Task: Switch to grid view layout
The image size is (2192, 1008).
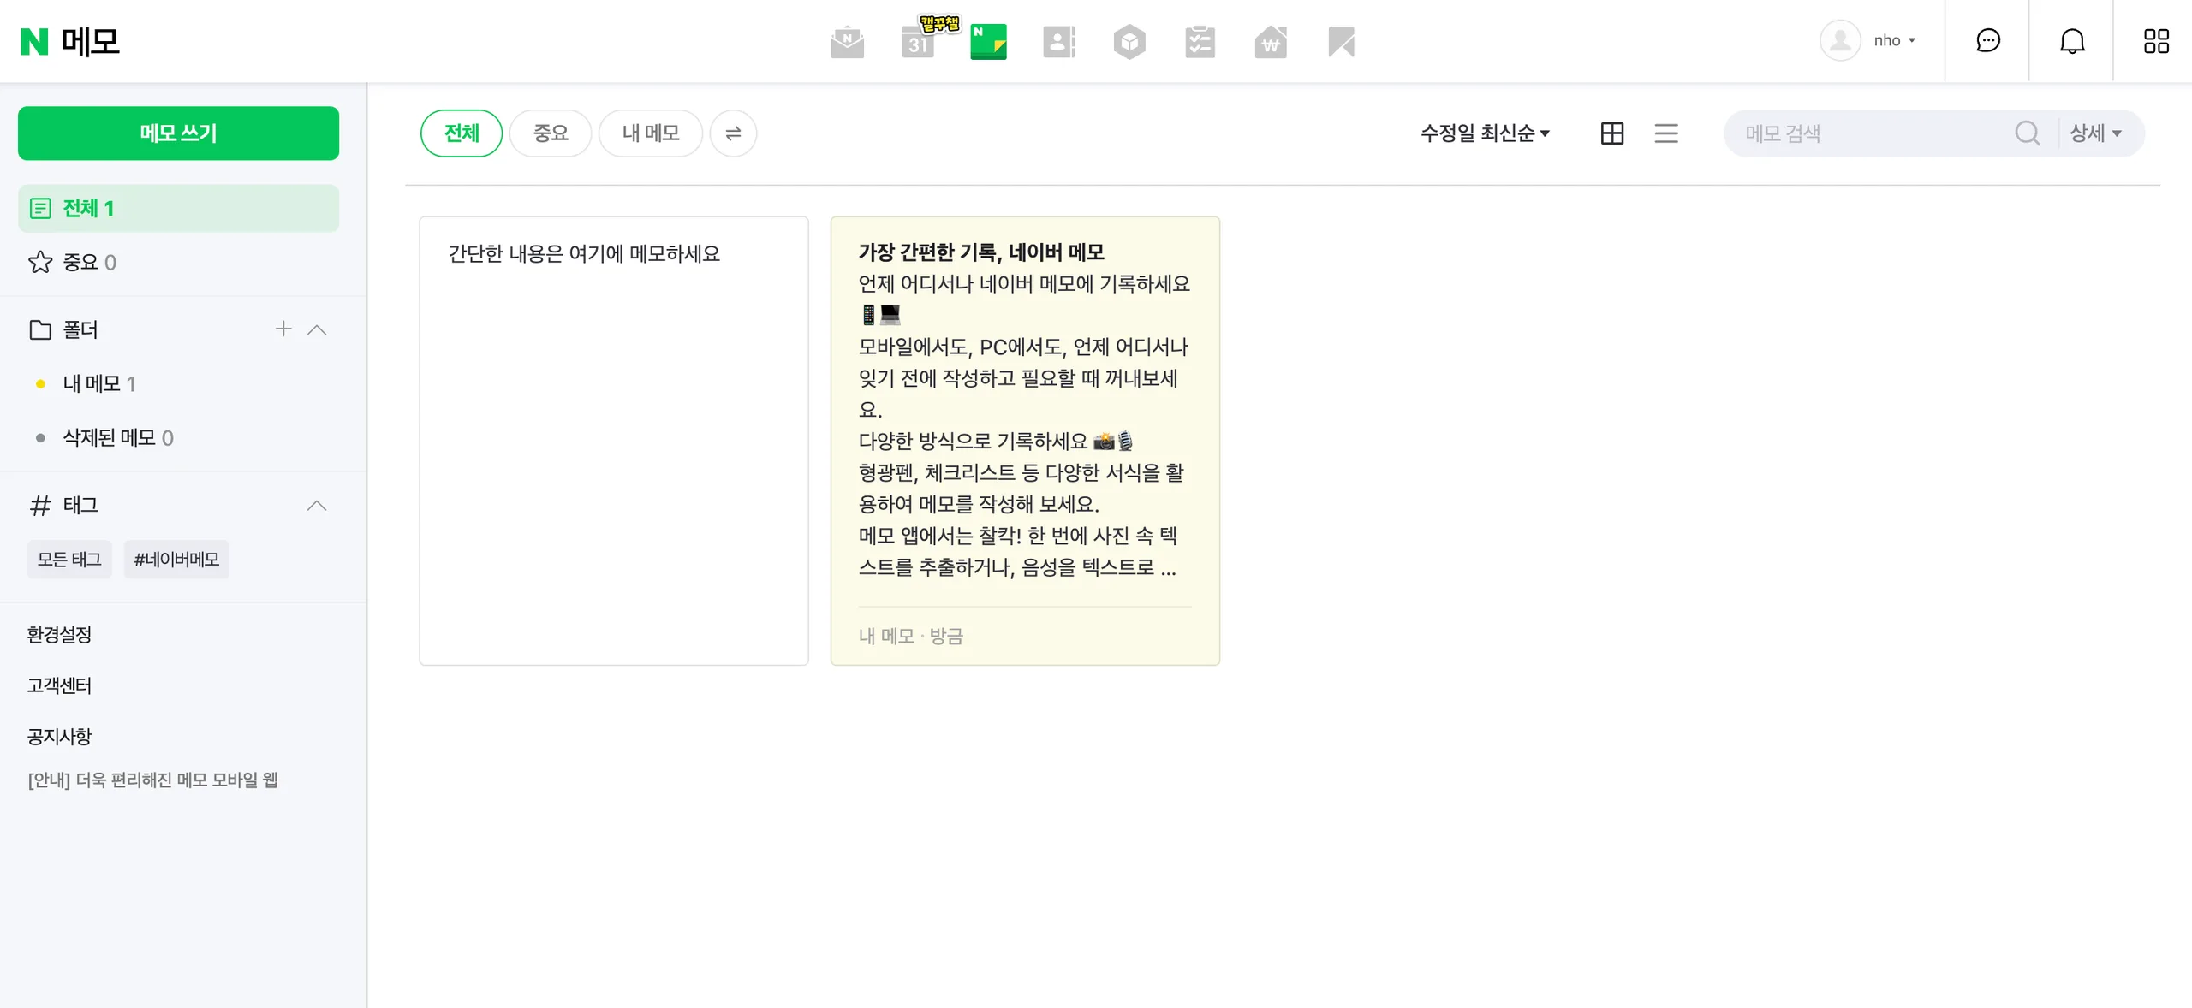Action: click(x=1611, y=133)
